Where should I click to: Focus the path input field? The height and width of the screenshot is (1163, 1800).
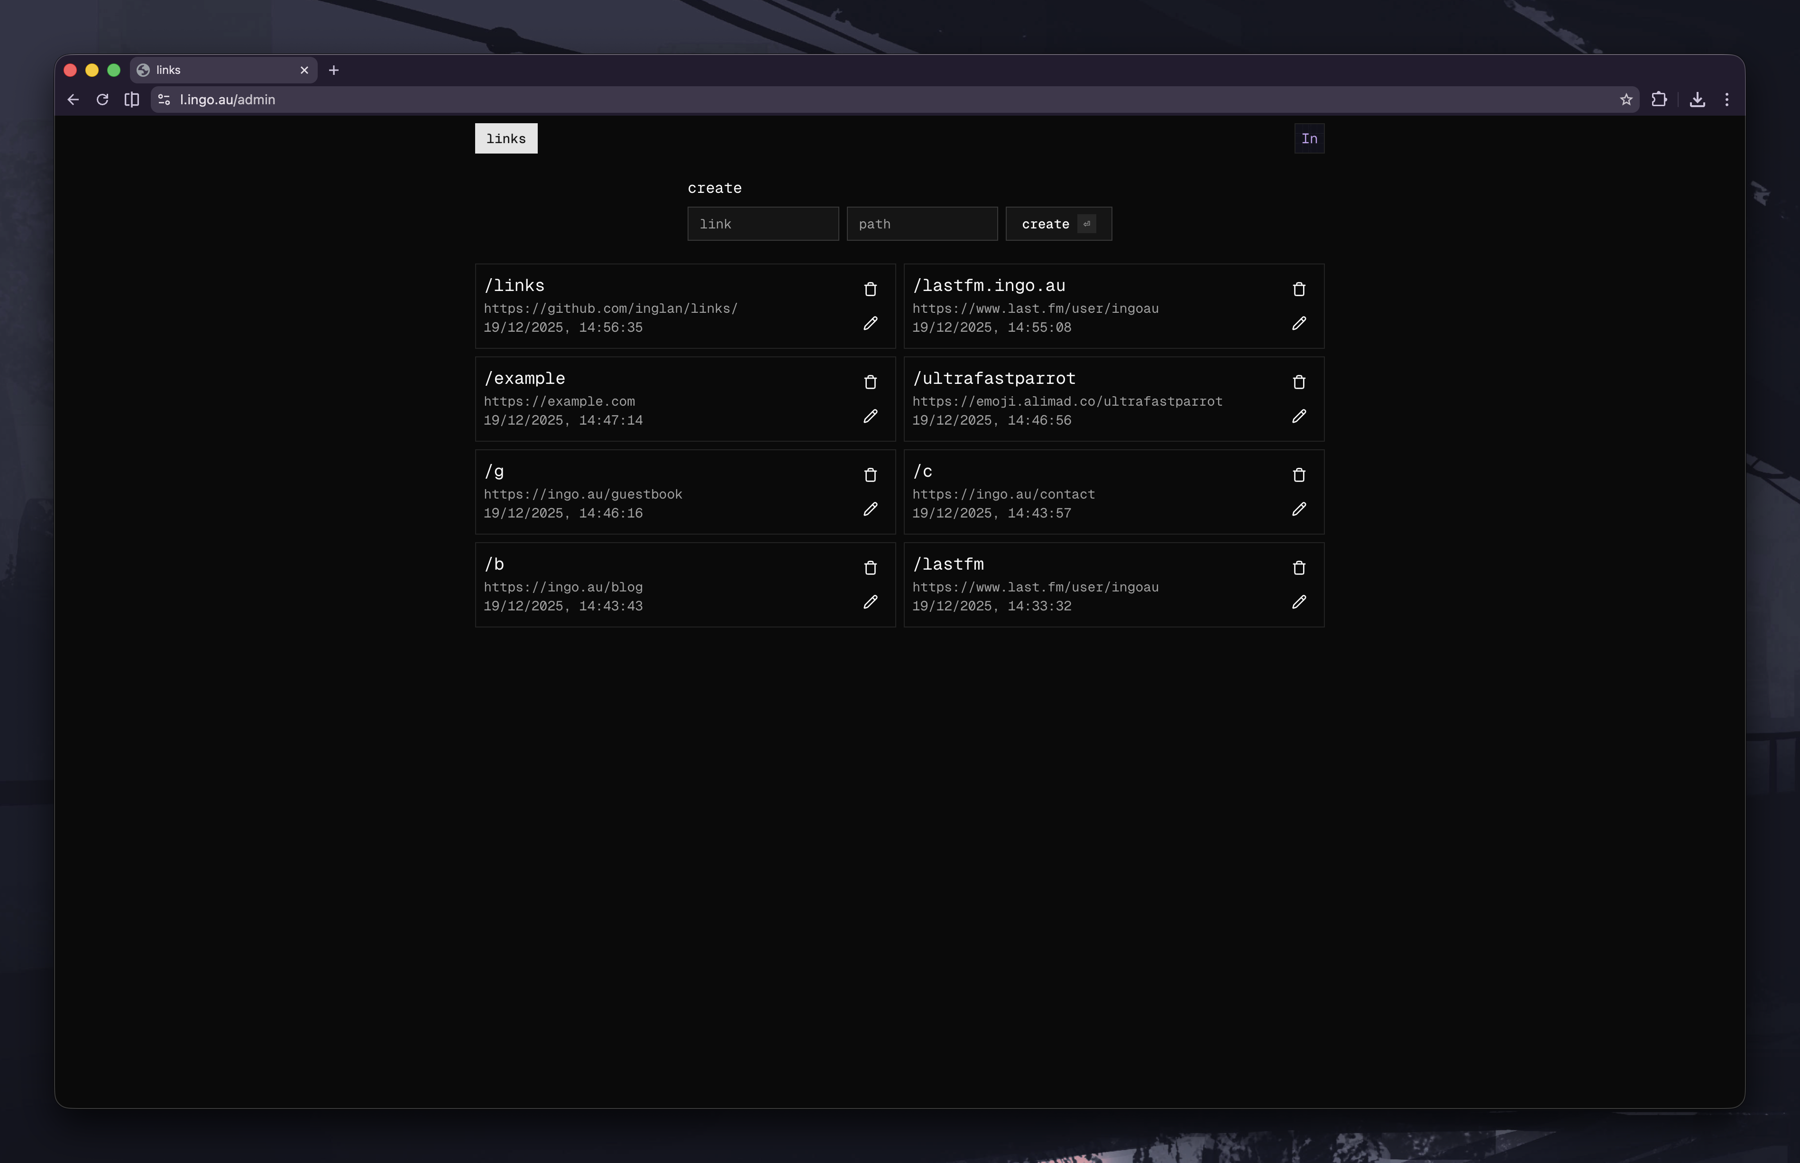pos(921,224)
